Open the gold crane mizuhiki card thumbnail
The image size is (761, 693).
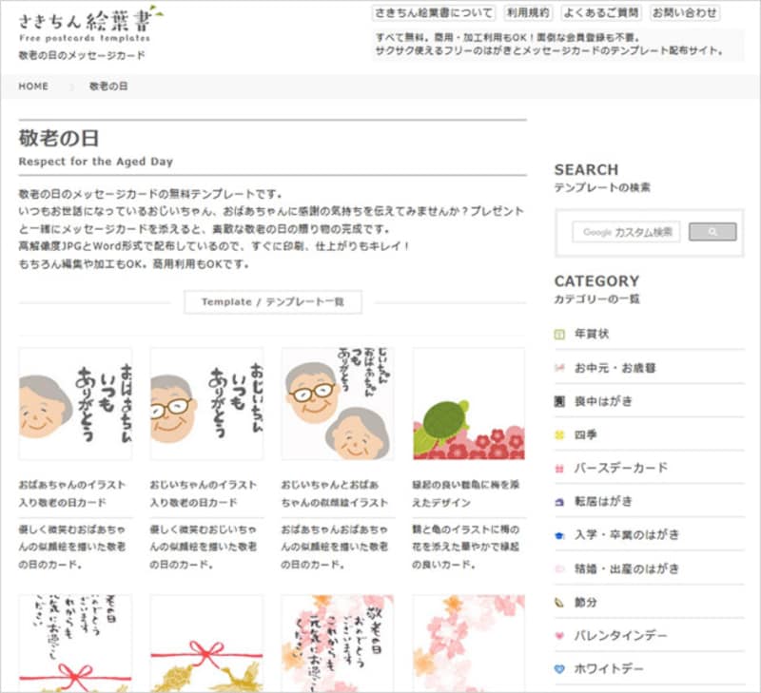206,643
